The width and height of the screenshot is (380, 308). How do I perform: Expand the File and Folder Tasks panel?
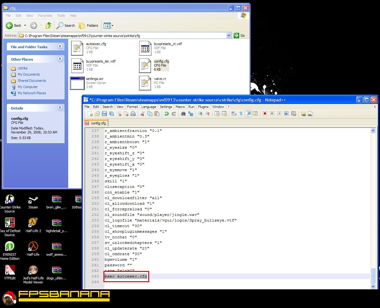60,47
